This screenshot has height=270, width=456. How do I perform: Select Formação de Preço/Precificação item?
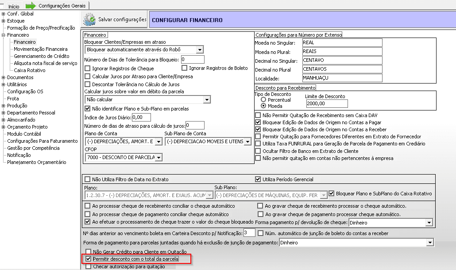tap(41, 28)
